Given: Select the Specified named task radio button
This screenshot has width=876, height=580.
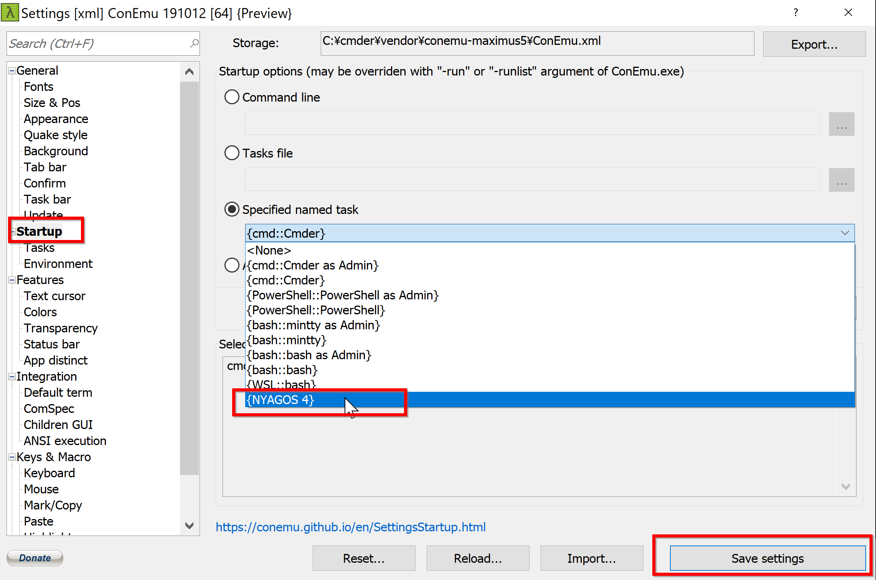Looking at the screenshot, I should click(232, 209).
